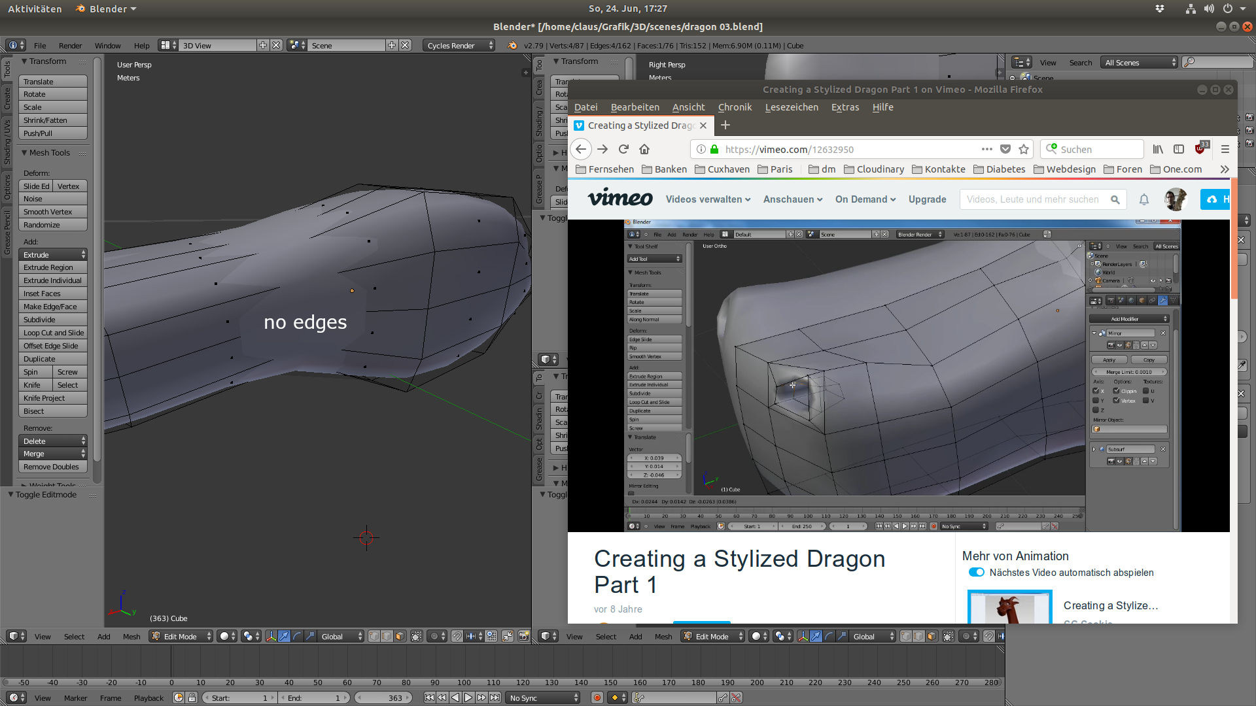Click the OpenGL render camera icon
The width and height of the screenshot is (1256, 706).
(523, 636)
